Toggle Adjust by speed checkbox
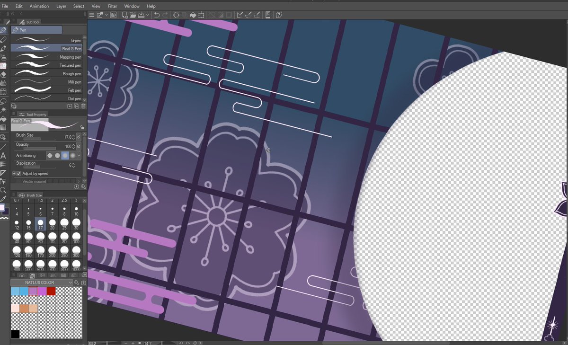Image resolution: width=568 pixels, height=345 pixels. coord(19,174)
